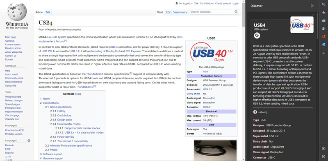This screenshot has width=328, height=161.
Task: Jump to 2.1.4 Data transfer modes
Action: point(65,124)
